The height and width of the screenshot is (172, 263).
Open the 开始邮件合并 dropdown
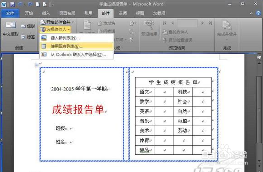57,22
